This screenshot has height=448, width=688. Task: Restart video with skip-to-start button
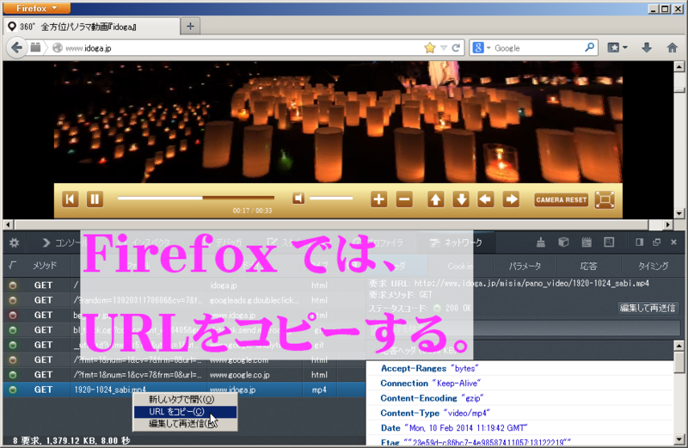[x=71, y=199]
